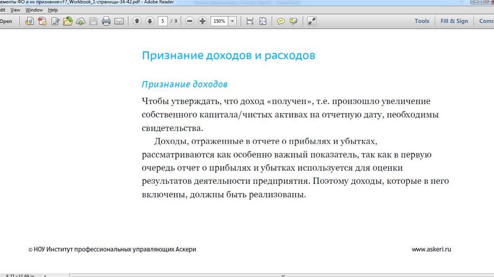Open the Window menu

pos(34,10)
